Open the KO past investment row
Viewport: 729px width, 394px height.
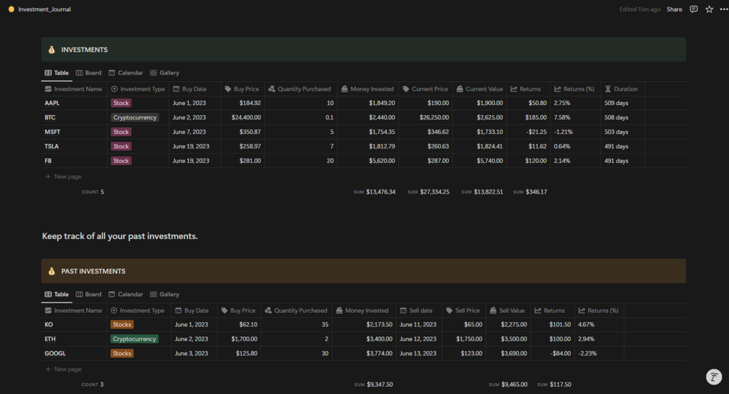pyautogui.click(x=49, y=324)
